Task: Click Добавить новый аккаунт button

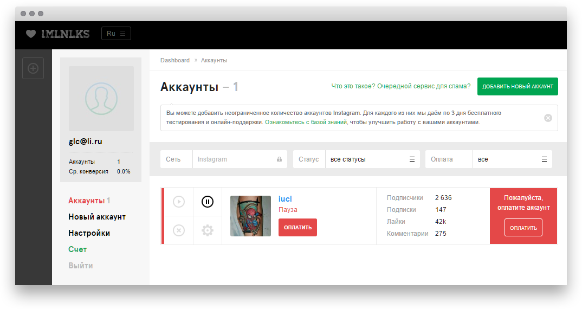Action: [518, 87]
